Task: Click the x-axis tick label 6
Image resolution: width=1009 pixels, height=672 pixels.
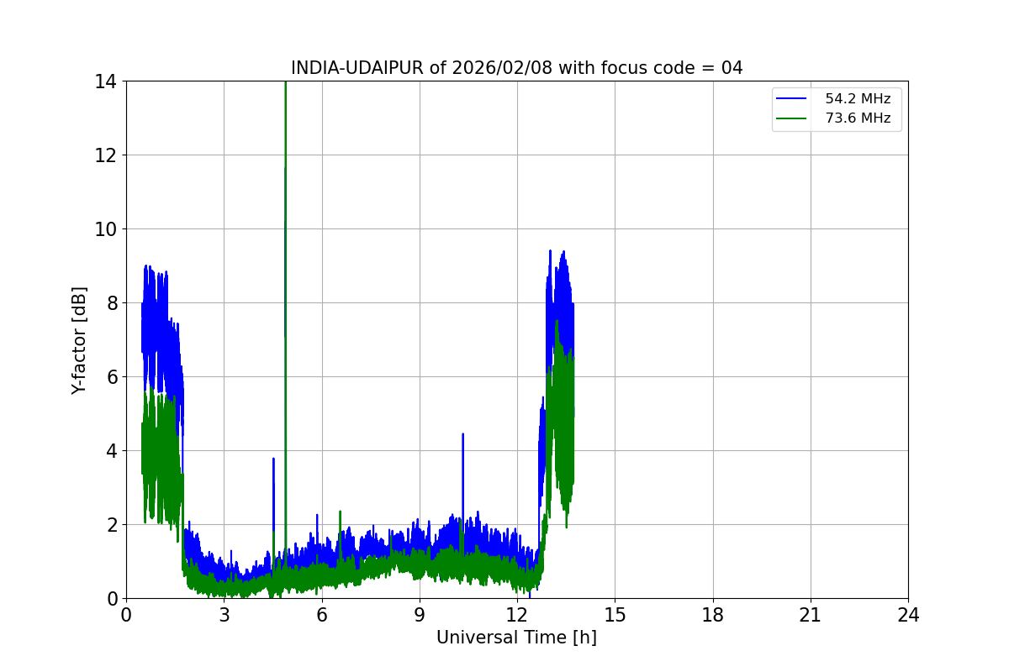Action: tap(321, 615)
